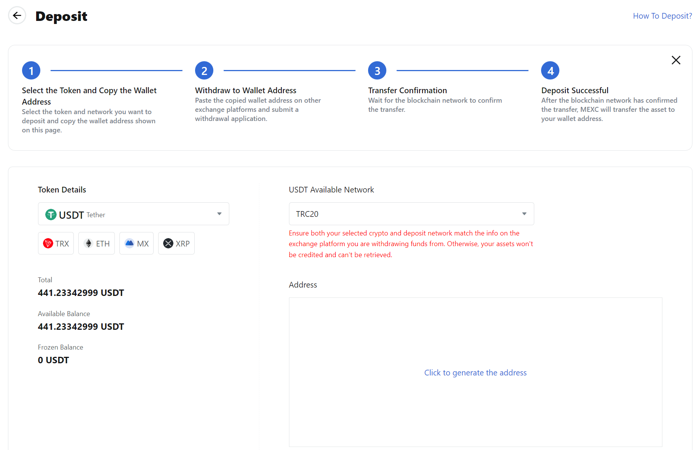Click the Deposit page title

[x=61, y=16]
